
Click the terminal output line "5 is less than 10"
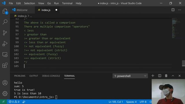pyautogui.click(x=28, y=93)
